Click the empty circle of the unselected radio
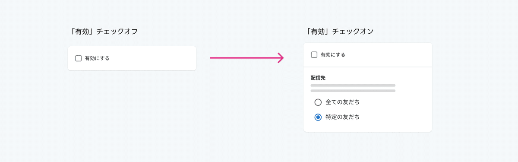 (318, 102)
